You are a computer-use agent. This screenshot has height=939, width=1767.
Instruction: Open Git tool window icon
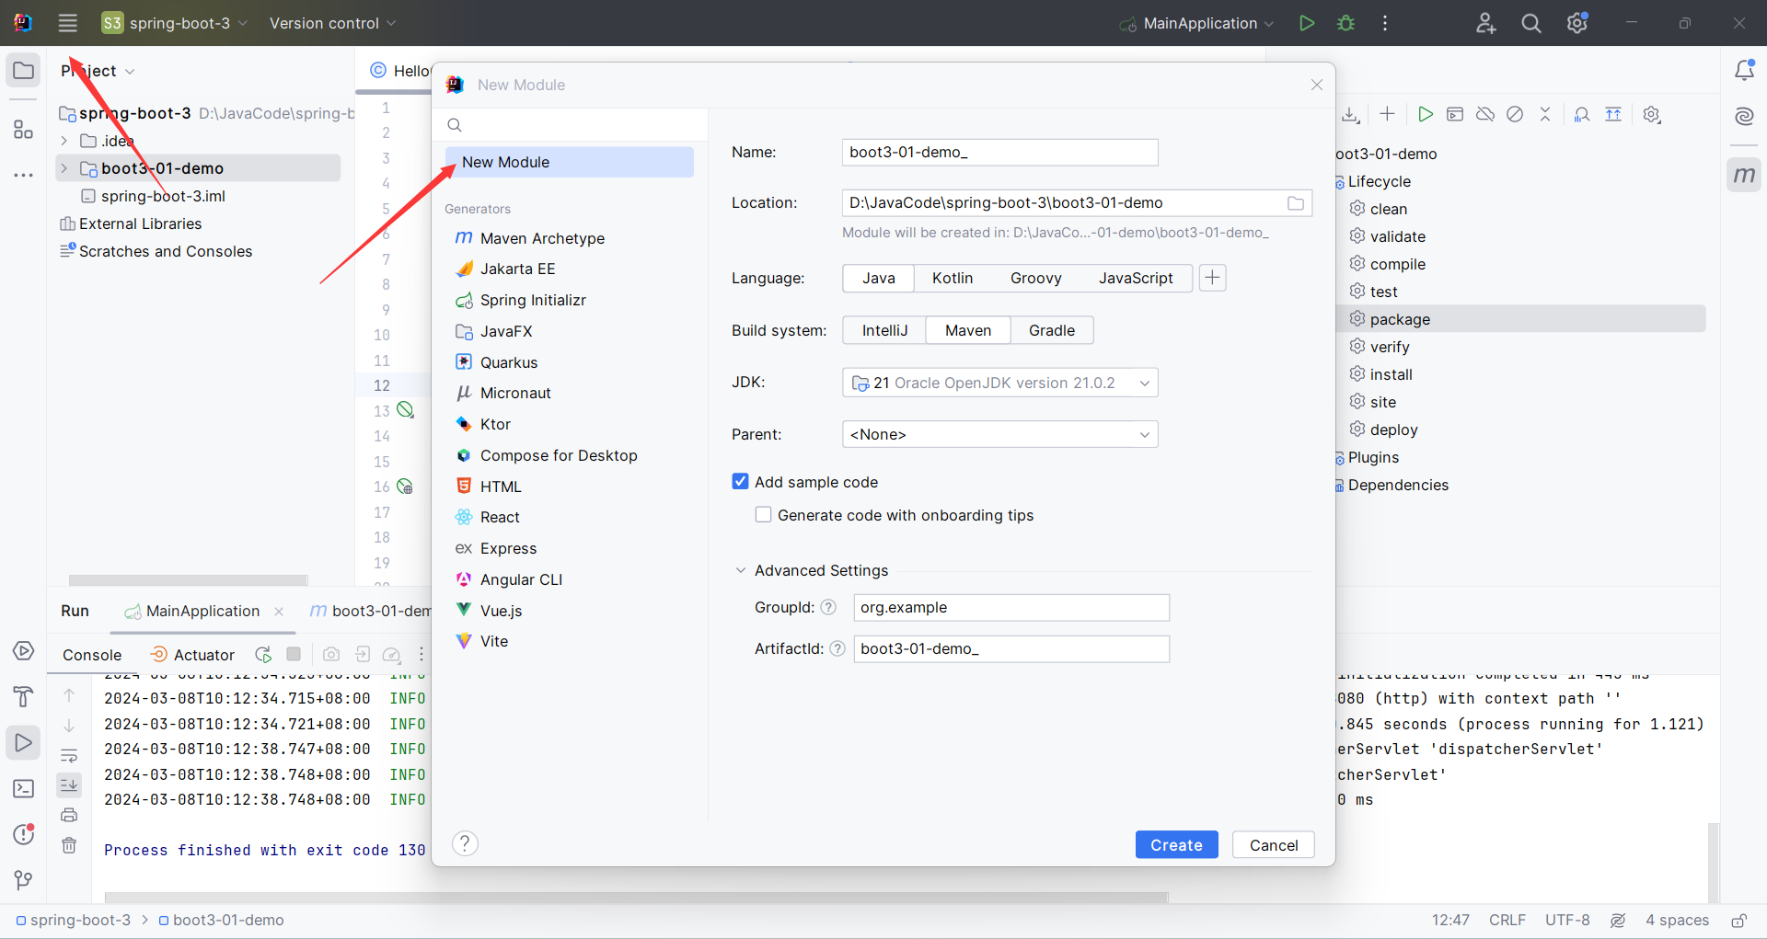pos(24,880)
